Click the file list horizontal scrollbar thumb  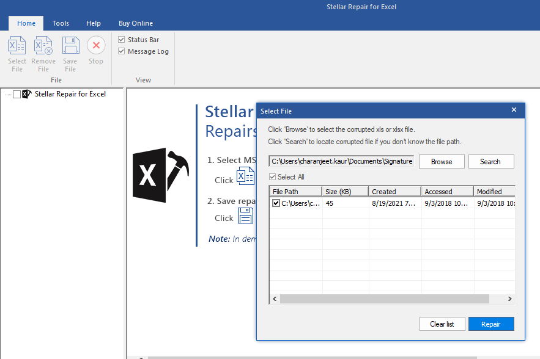[x=384, y=299]
